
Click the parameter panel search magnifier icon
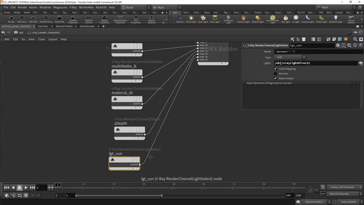[349, 46]
